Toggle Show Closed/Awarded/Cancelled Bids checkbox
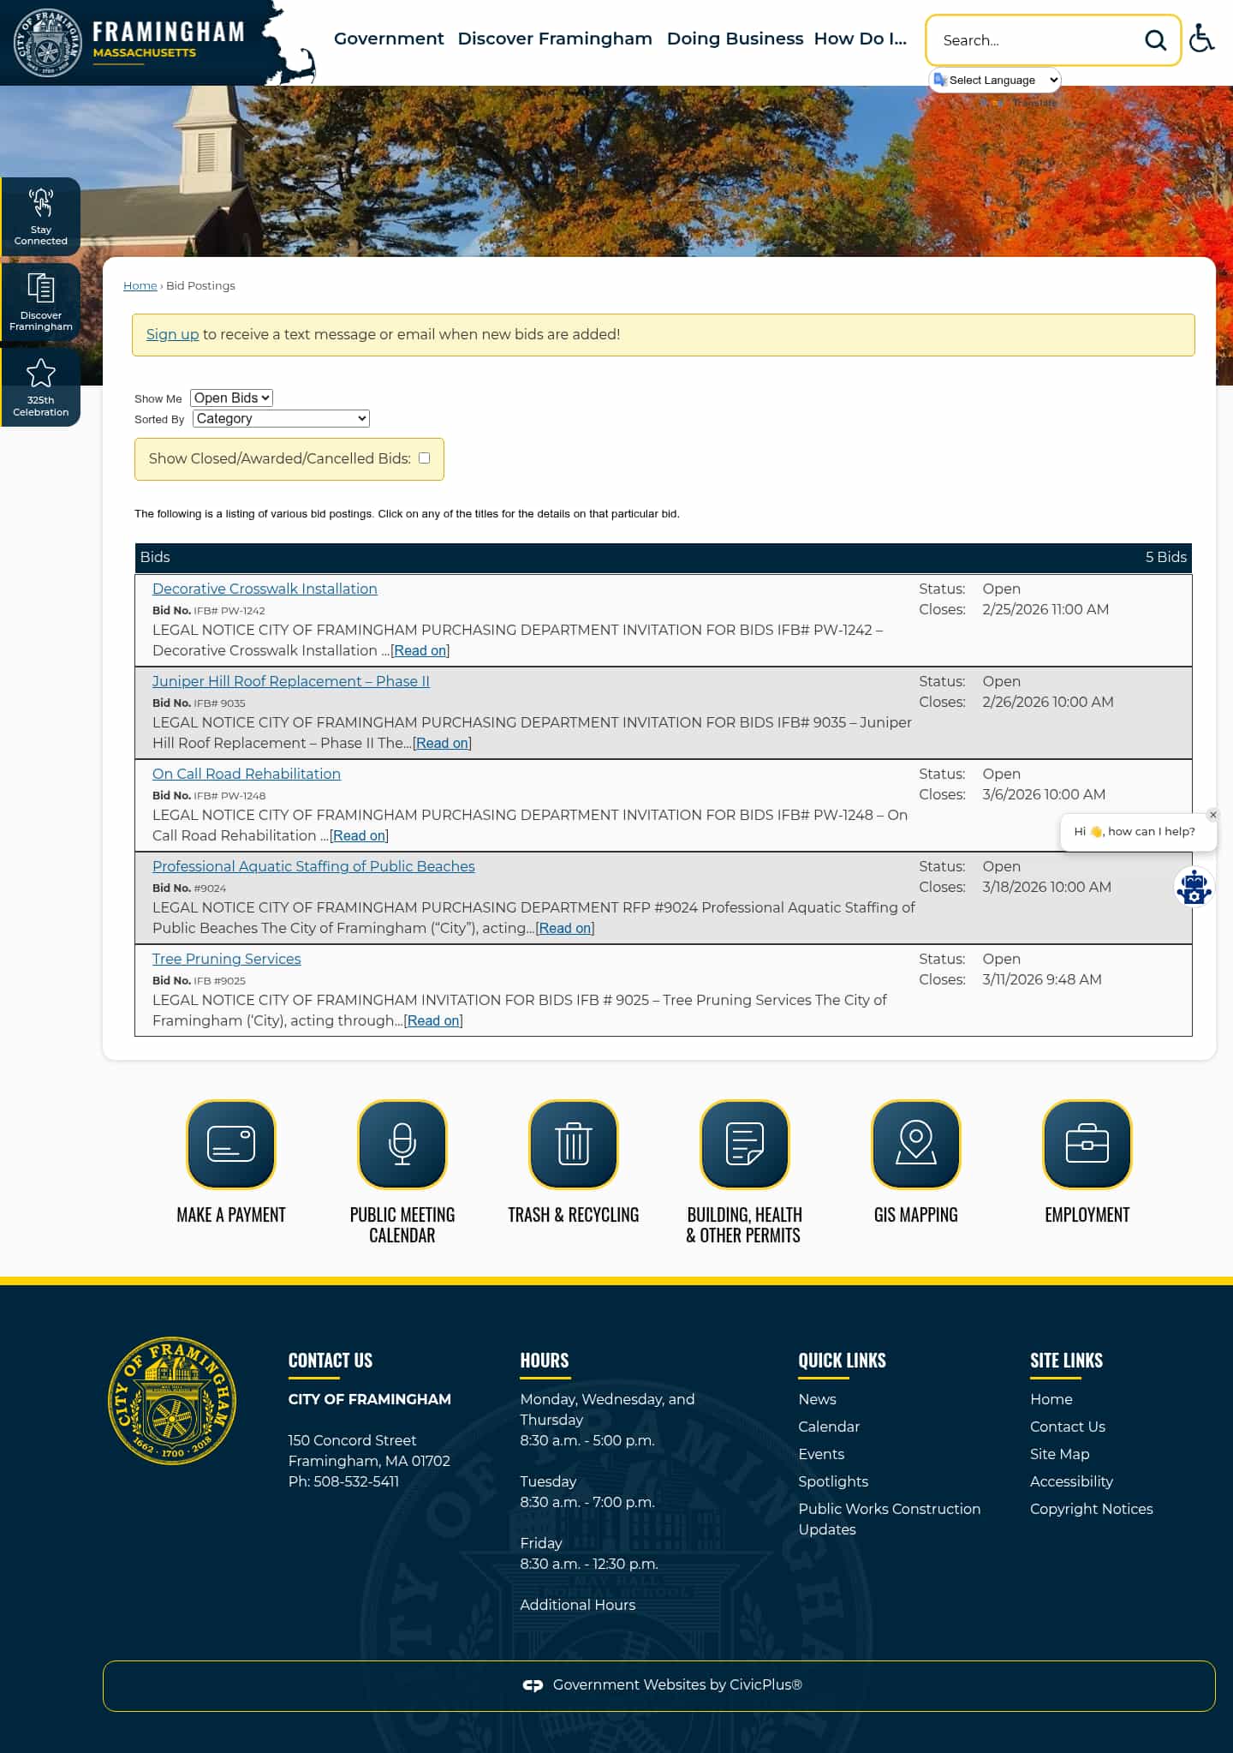The height and width of the screenshot is (1753, 1233). (x=424, y=458)
